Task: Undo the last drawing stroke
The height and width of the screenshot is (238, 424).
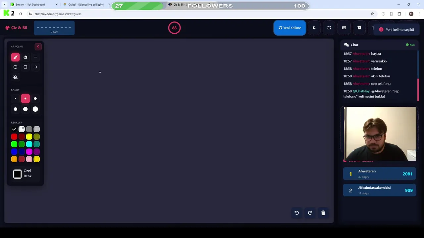Action: pos(297,213)
